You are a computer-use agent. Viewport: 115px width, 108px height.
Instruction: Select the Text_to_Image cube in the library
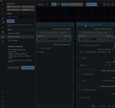tap(21, 40)
